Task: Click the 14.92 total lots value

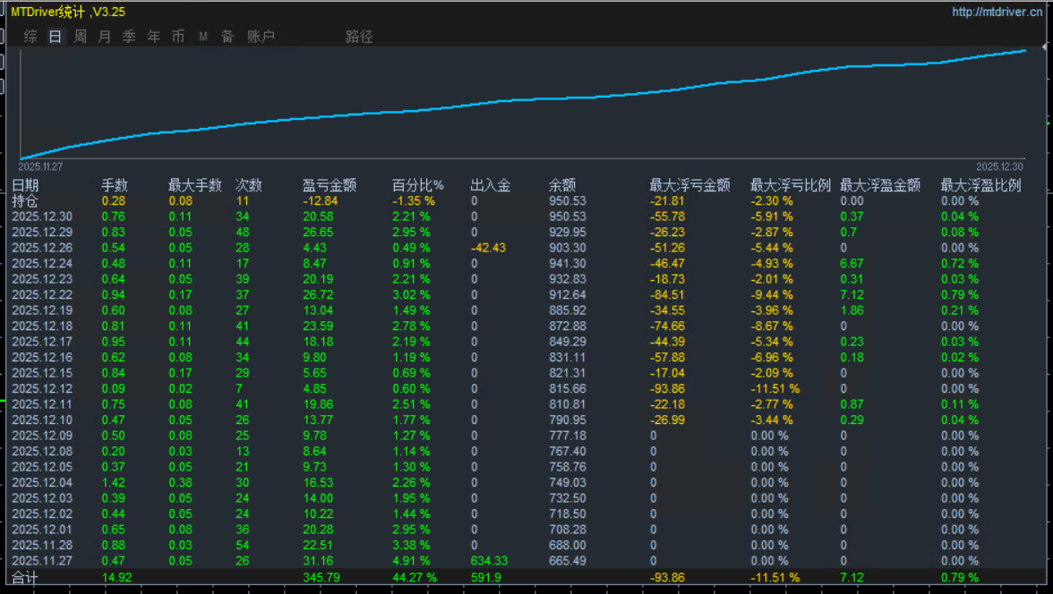Action: (116, 577)
